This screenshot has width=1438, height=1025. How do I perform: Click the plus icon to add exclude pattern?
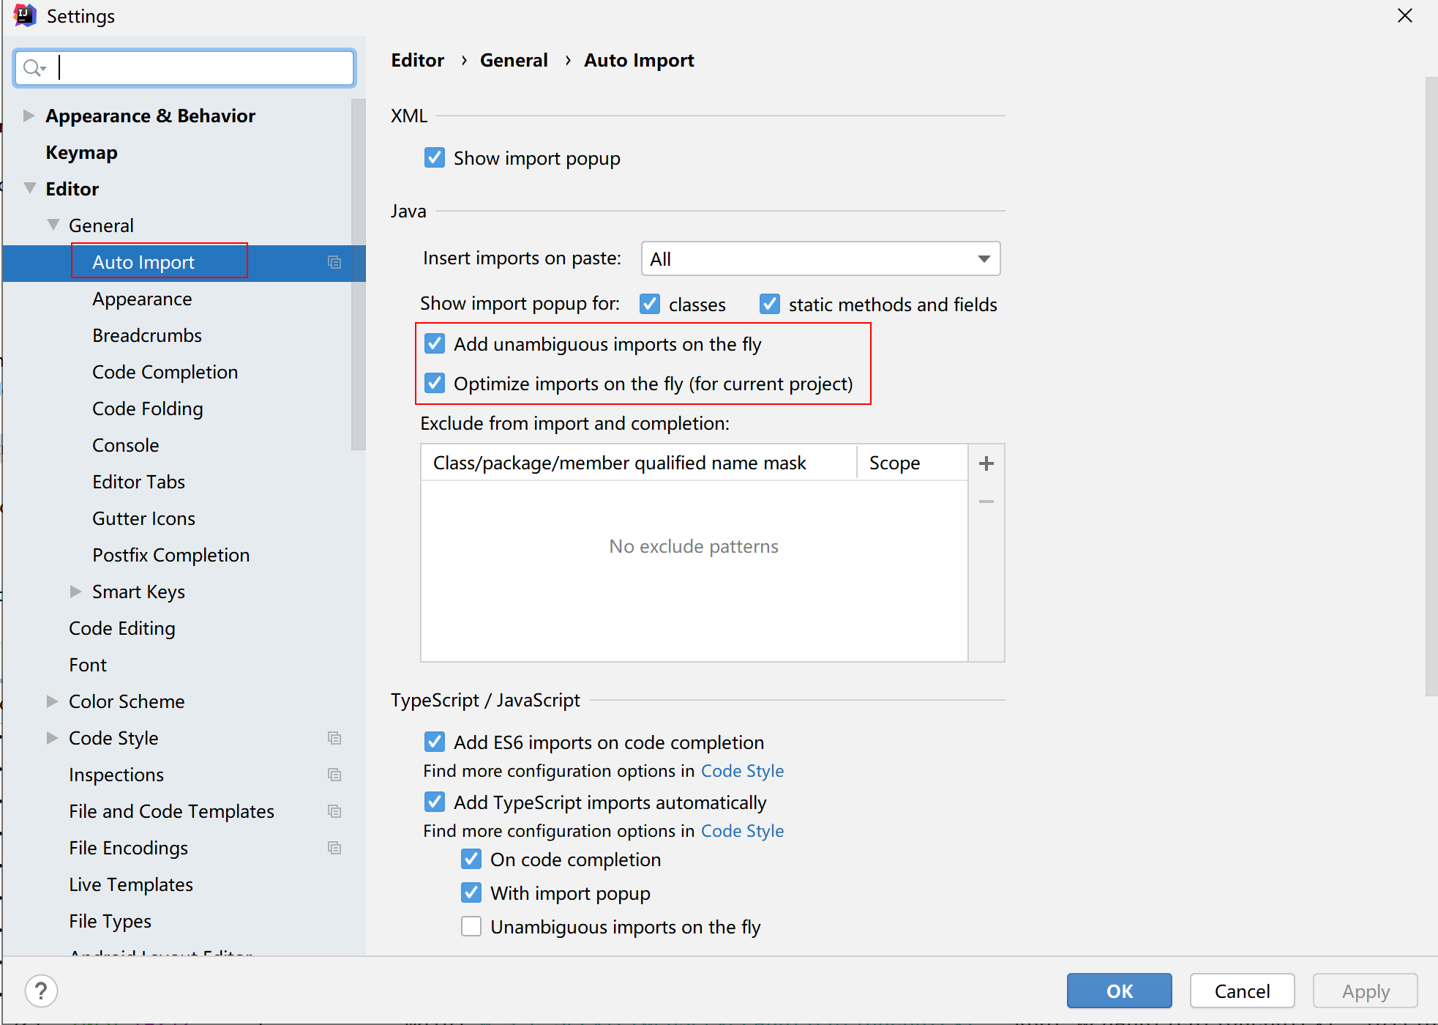pyautogui.click(x=986, y=463)
